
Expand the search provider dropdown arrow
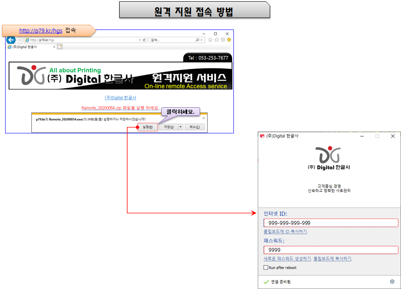[x=201, y=40]
